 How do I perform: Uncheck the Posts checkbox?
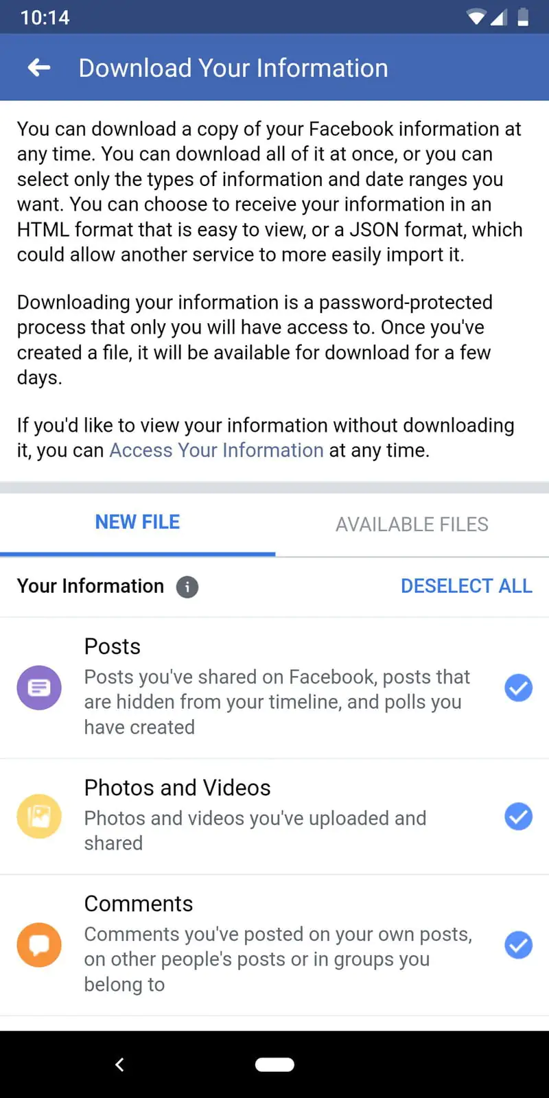(x=518, y=688)
